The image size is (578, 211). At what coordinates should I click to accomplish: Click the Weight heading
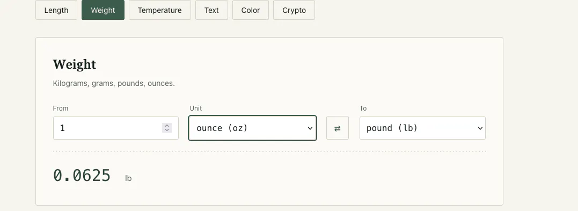pyautogui.click(x=75, y=64)
